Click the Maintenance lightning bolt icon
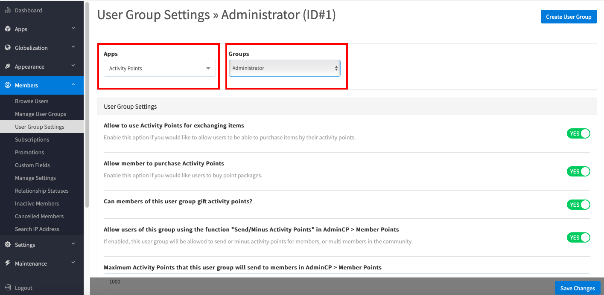 click(7, 263)
